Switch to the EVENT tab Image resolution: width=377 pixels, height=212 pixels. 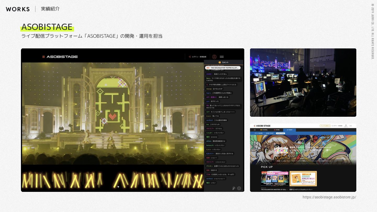pyautogui.click(x=290, y=130)
